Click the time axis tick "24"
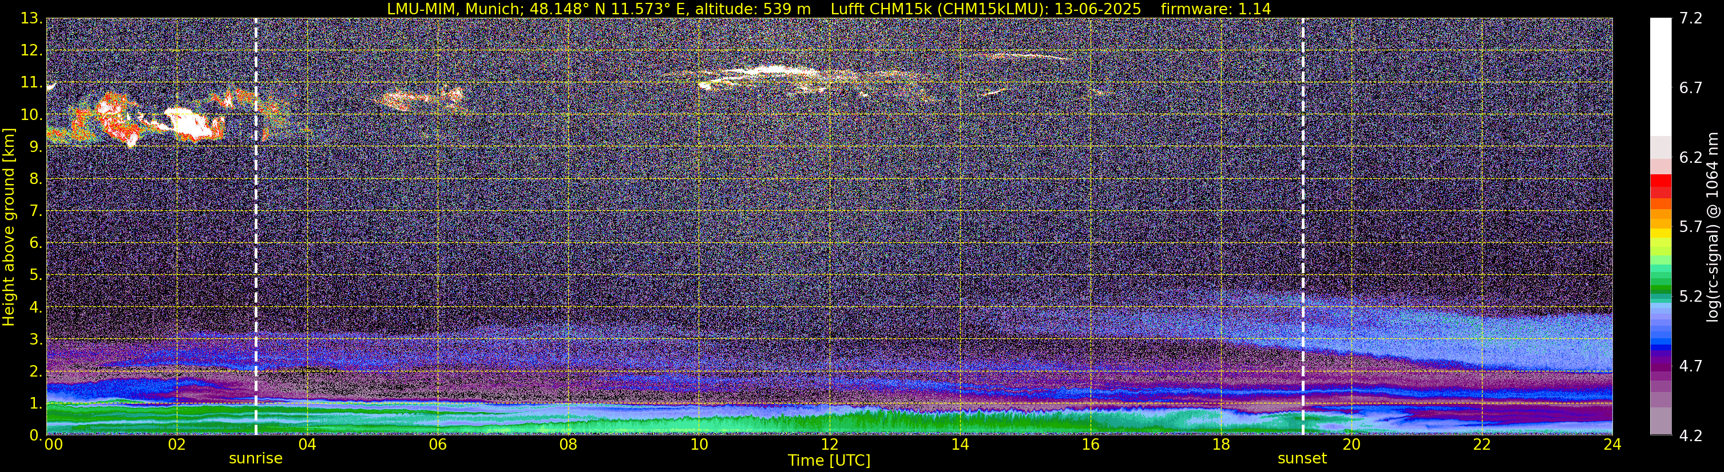The width and height of the screenshot is (1724, 472). (1612, 445)
